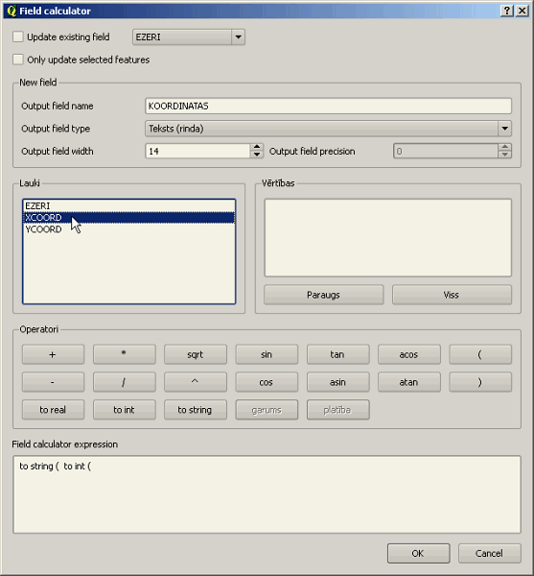The width and height of the screenshot is (534, 576).
Task: Insert the asin function
Action: [337, 382]
